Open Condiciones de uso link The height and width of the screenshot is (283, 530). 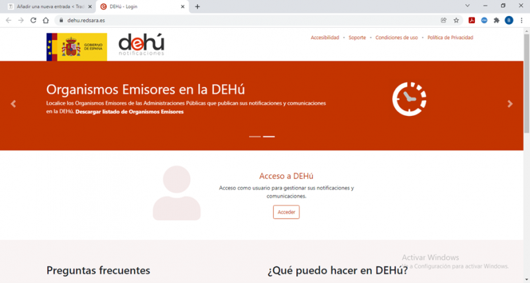396,38
